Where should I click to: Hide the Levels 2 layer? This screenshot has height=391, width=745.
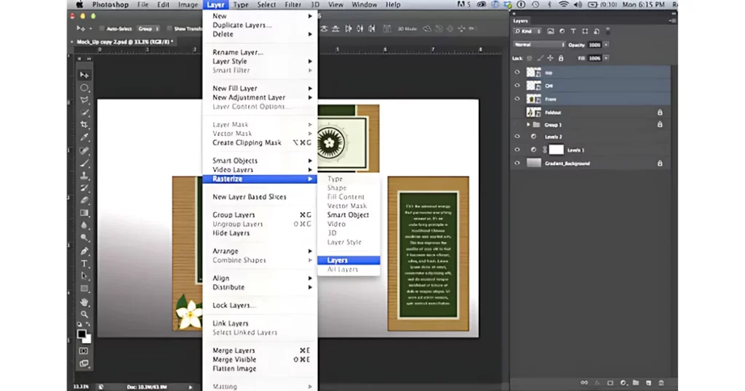(x=517, y=136)
